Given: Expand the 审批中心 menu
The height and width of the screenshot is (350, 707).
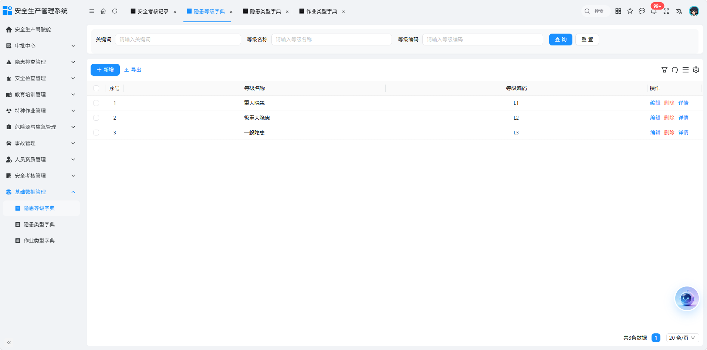Looking at the screenshot, I should point(41,46).
